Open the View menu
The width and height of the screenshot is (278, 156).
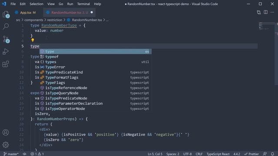51,4
